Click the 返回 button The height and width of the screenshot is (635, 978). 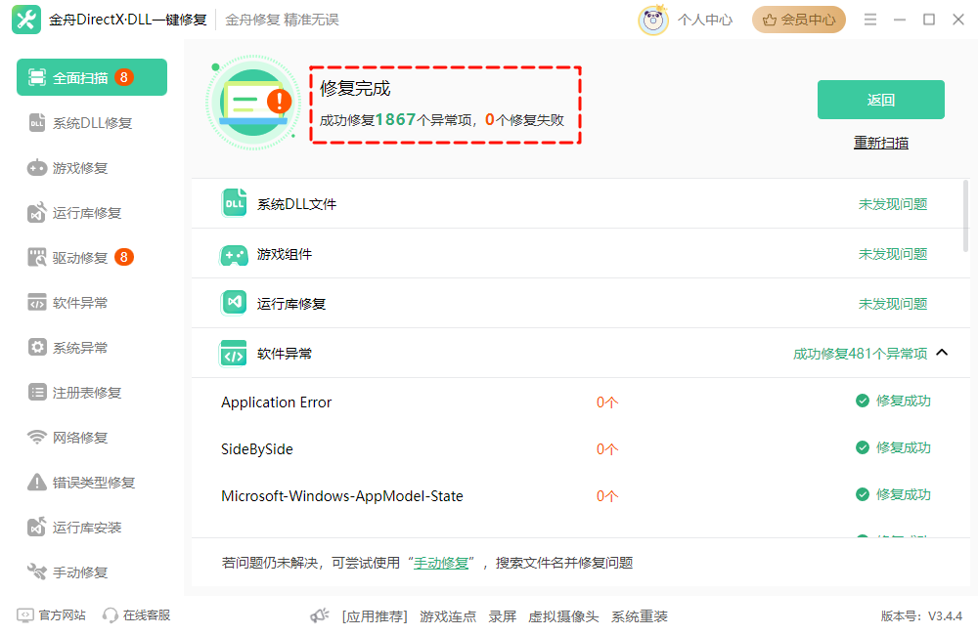tap(879, 99)
